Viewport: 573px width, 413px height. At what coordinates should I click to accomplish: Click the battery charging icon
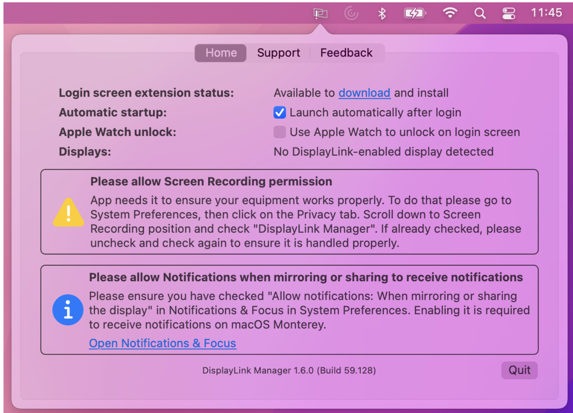tap(415, 14)
